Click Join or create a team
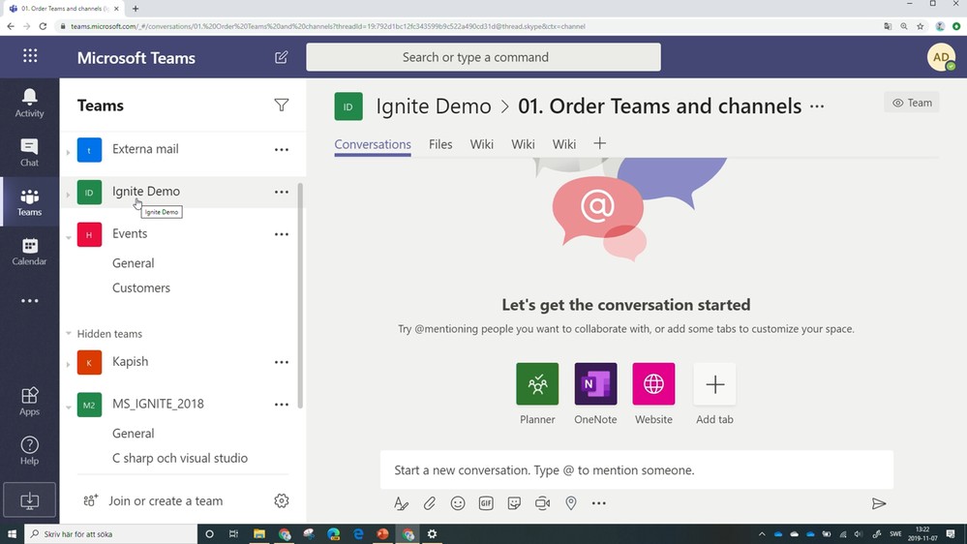This screenshot has width=967, height=544. tap(165, 500)
